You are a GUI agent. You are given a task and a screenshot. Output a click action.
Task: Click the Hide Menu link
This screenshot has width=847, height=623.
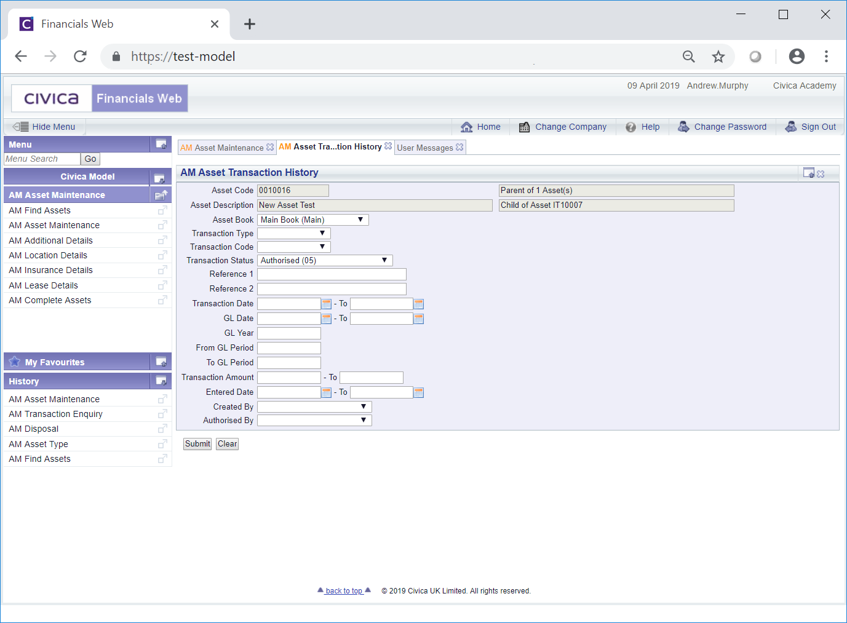click(x=54, y=127)
